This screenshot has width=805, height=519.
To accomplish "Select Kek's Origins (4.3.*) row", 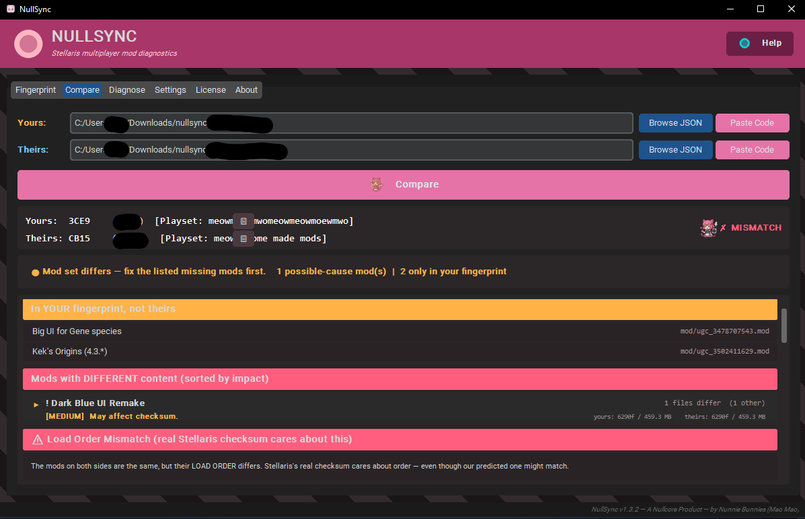I will click(400, 352).
